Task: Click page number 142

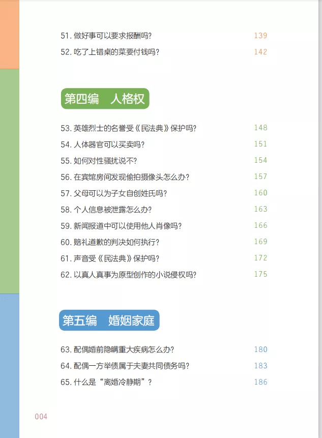Action: 260,52
